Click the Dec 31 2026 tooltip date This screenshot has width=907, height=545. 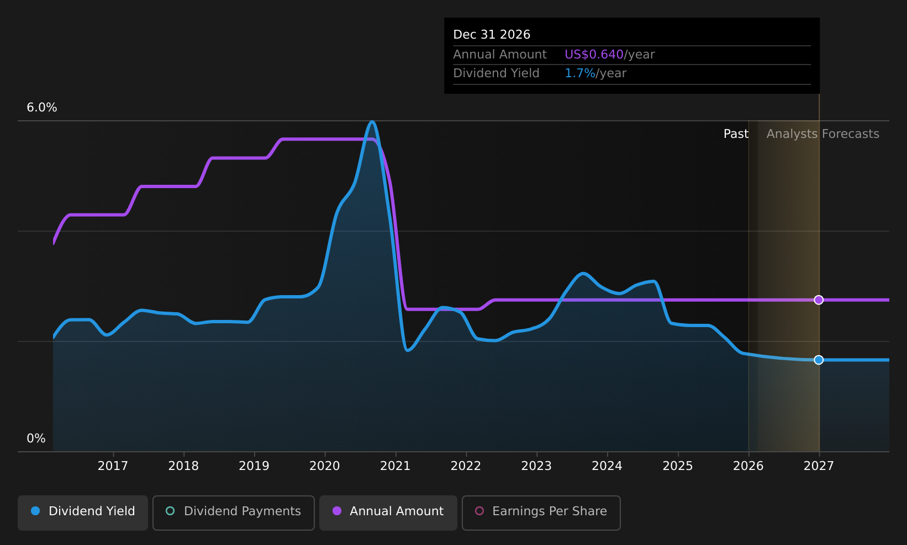(x=492, y=35)
